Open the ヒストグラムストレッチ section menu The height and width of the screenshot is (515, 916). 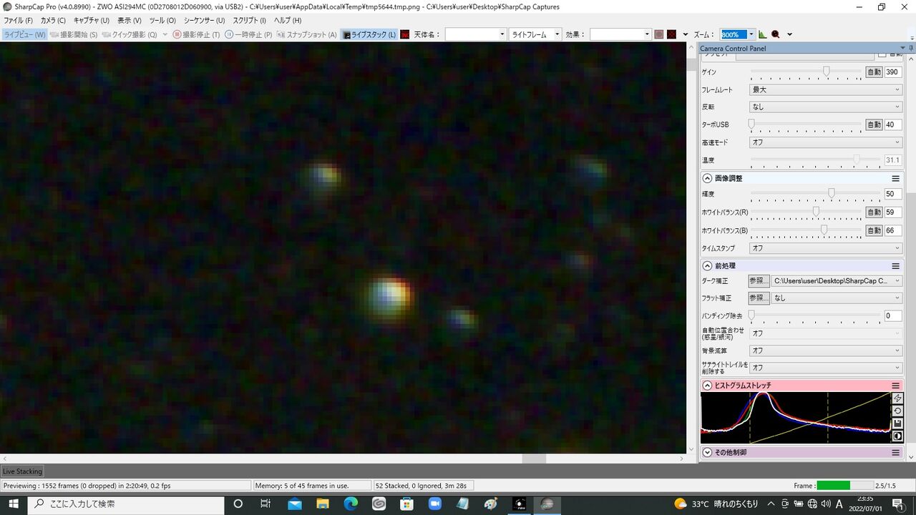click(x=895, y=386)
